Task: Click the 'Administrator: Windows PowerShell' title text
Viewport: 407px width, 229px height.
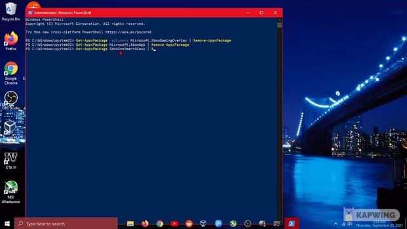Action: point(62,13)
